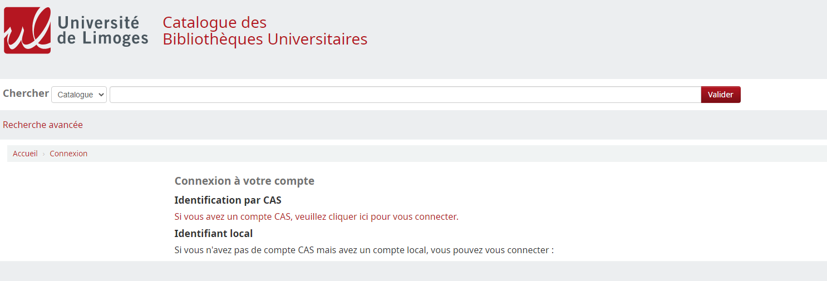The width and height of the screenshot is (827, 281).
Task: Click the "Connexion à votre compte" heading
Action: [x=244, y=181]
